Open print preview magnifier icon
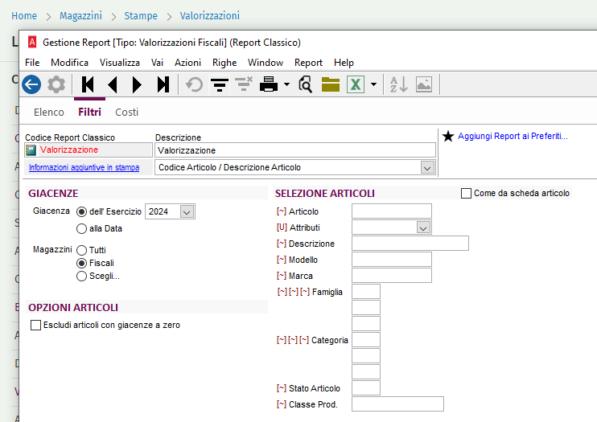This screenshot has height=422, width=597. (306, 84)
